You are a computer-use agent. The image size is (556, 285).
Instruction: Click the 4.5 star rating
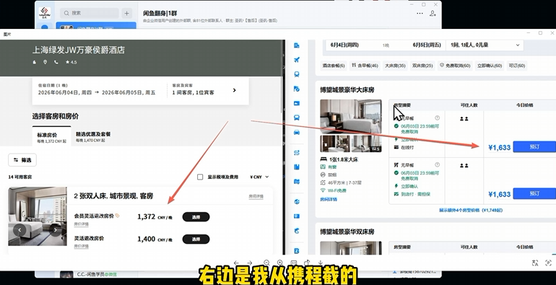tap(71, 62)
